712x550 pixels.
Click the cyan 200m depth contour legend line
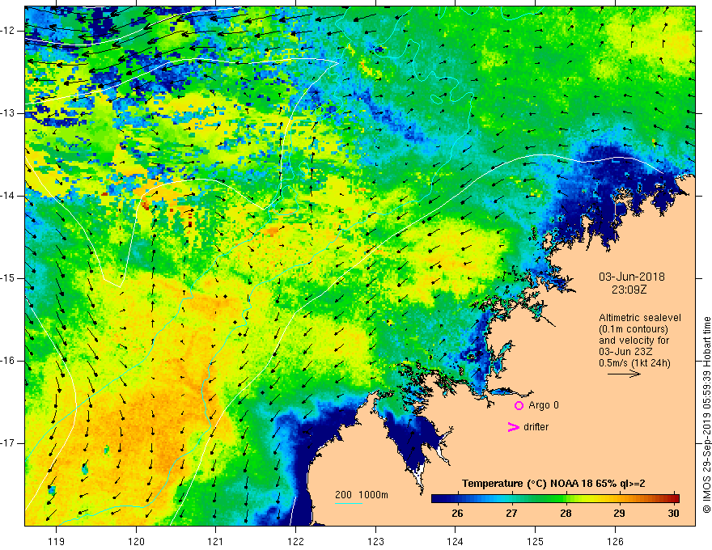coord(348,503)
